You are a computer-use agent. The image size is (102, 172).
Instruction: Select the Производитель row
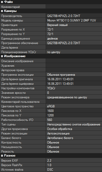point(51,16)
